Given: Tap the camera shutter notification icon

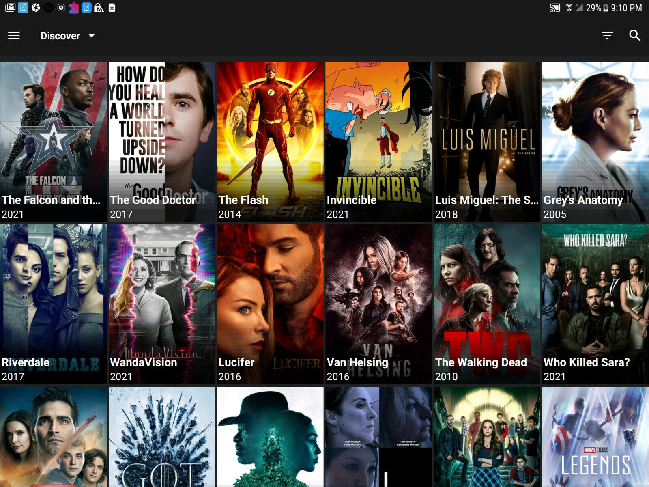Looking at the screenshot, I should click(36, 8).
